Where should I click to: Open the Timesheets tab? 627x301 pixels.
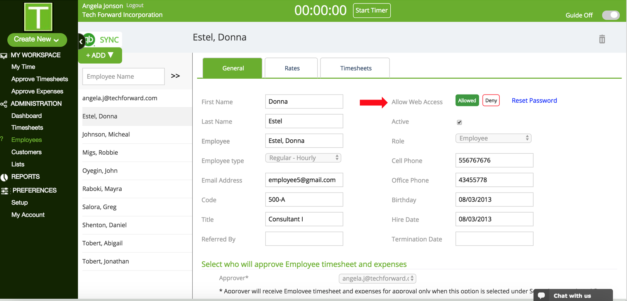point(355,68)
